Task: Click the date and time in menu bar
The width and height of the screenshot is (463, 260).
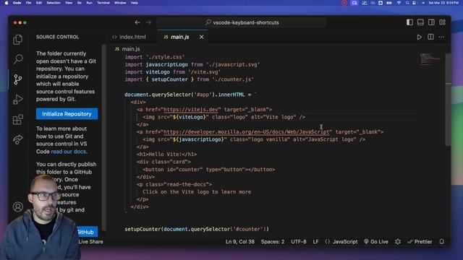Action: tap(443, 3)
